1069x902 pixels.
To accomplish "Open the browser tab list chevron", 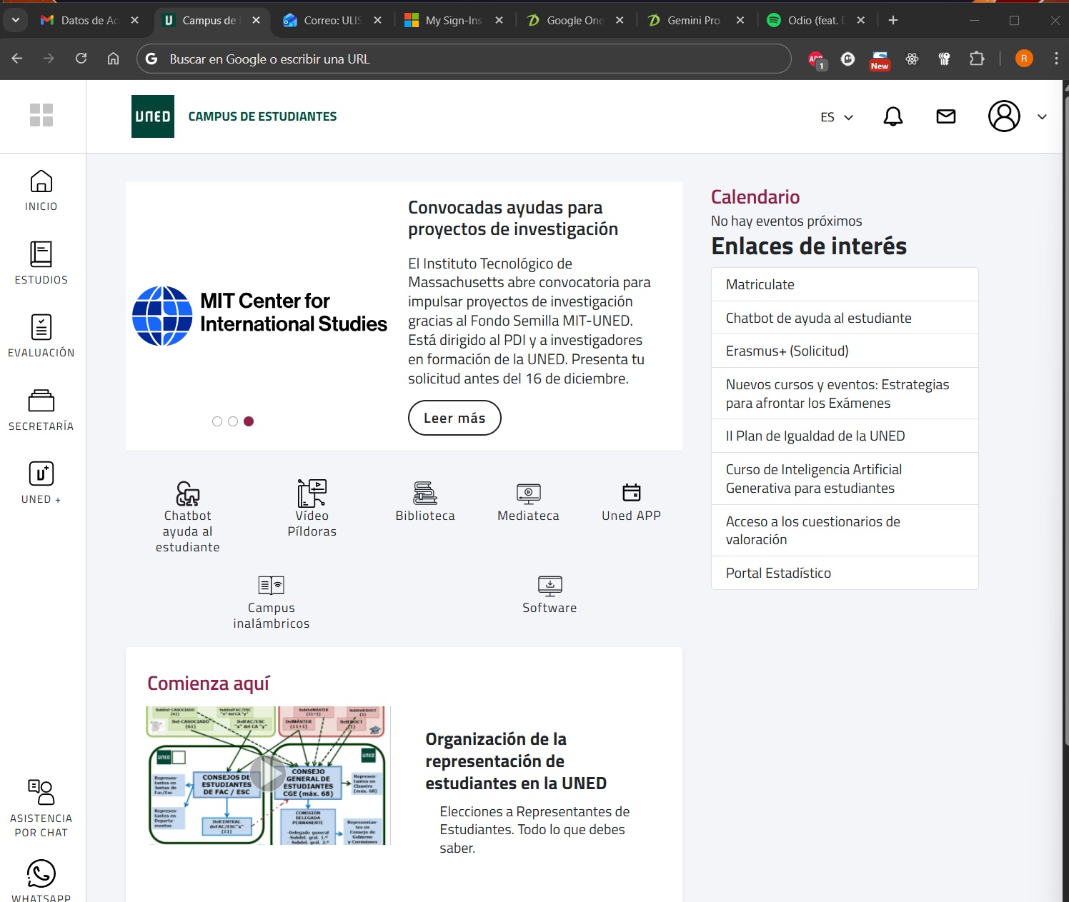I will click(15, 20).
